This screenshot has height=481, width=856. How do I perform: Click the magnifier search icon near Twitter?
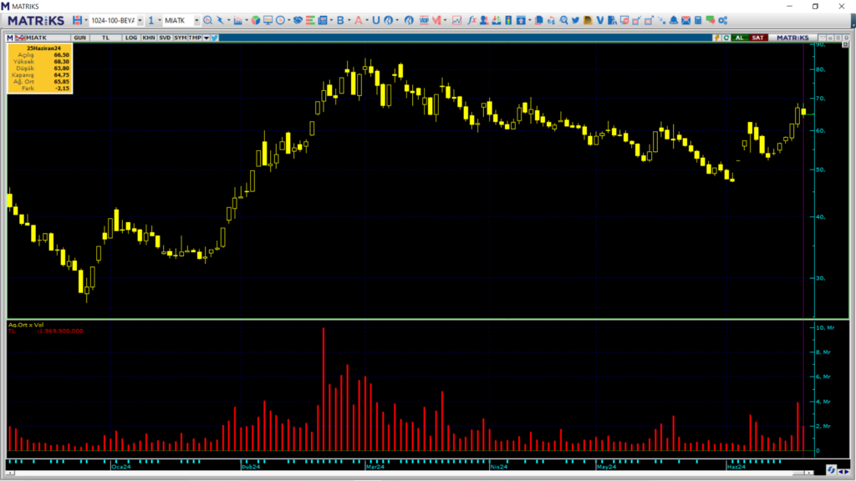tap(564, 20)
